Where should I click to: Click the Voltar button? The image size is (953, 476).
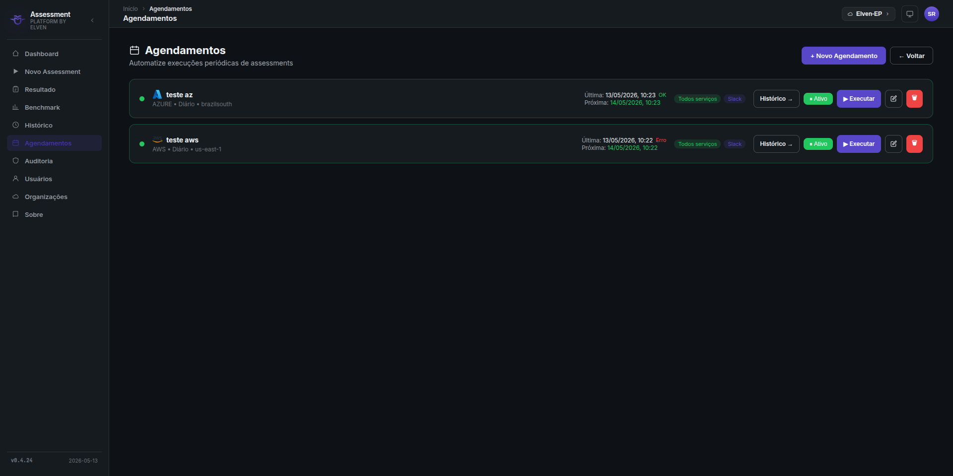(x=911, y=56)
